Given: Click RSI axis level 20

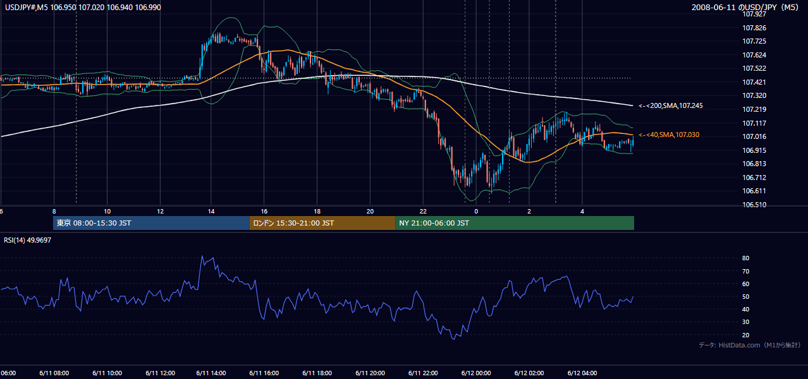Looking at the screenshot, I should (746, 335).
